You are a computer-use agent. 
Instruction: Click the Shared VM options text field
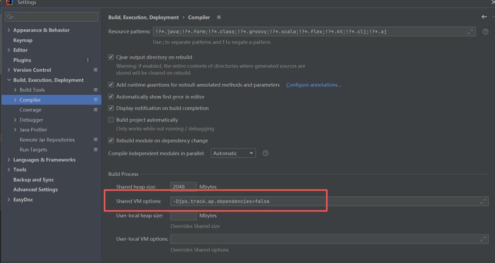pyautogui.click(x=329, y=201)
